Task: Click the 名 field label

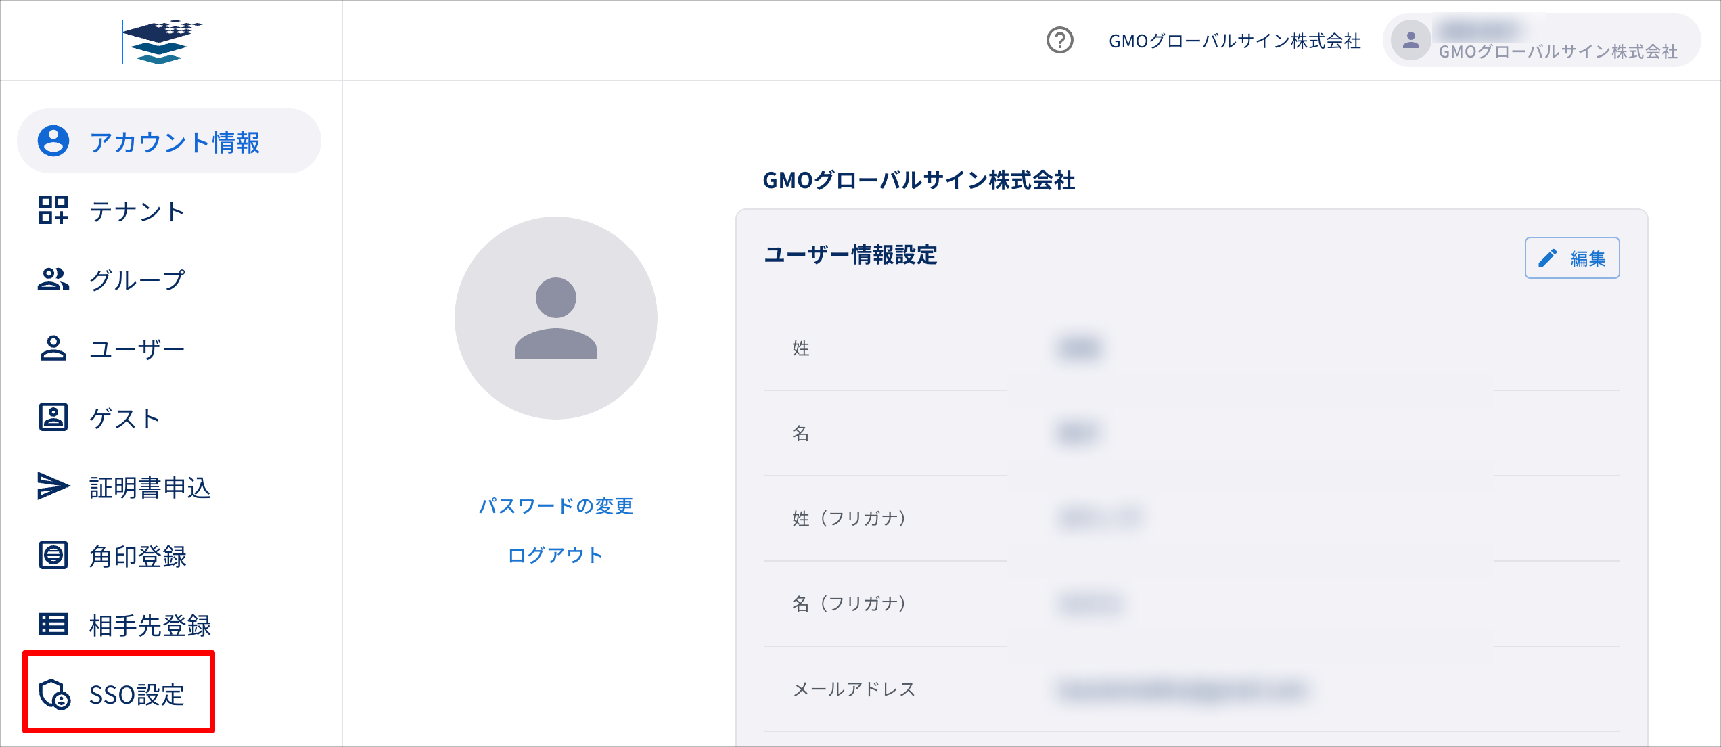Action: coord(801,433)
